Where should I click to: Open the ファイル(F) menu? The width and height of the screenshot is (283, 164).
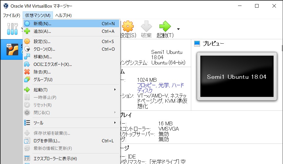pyautogui.click(x=11, y=16)
